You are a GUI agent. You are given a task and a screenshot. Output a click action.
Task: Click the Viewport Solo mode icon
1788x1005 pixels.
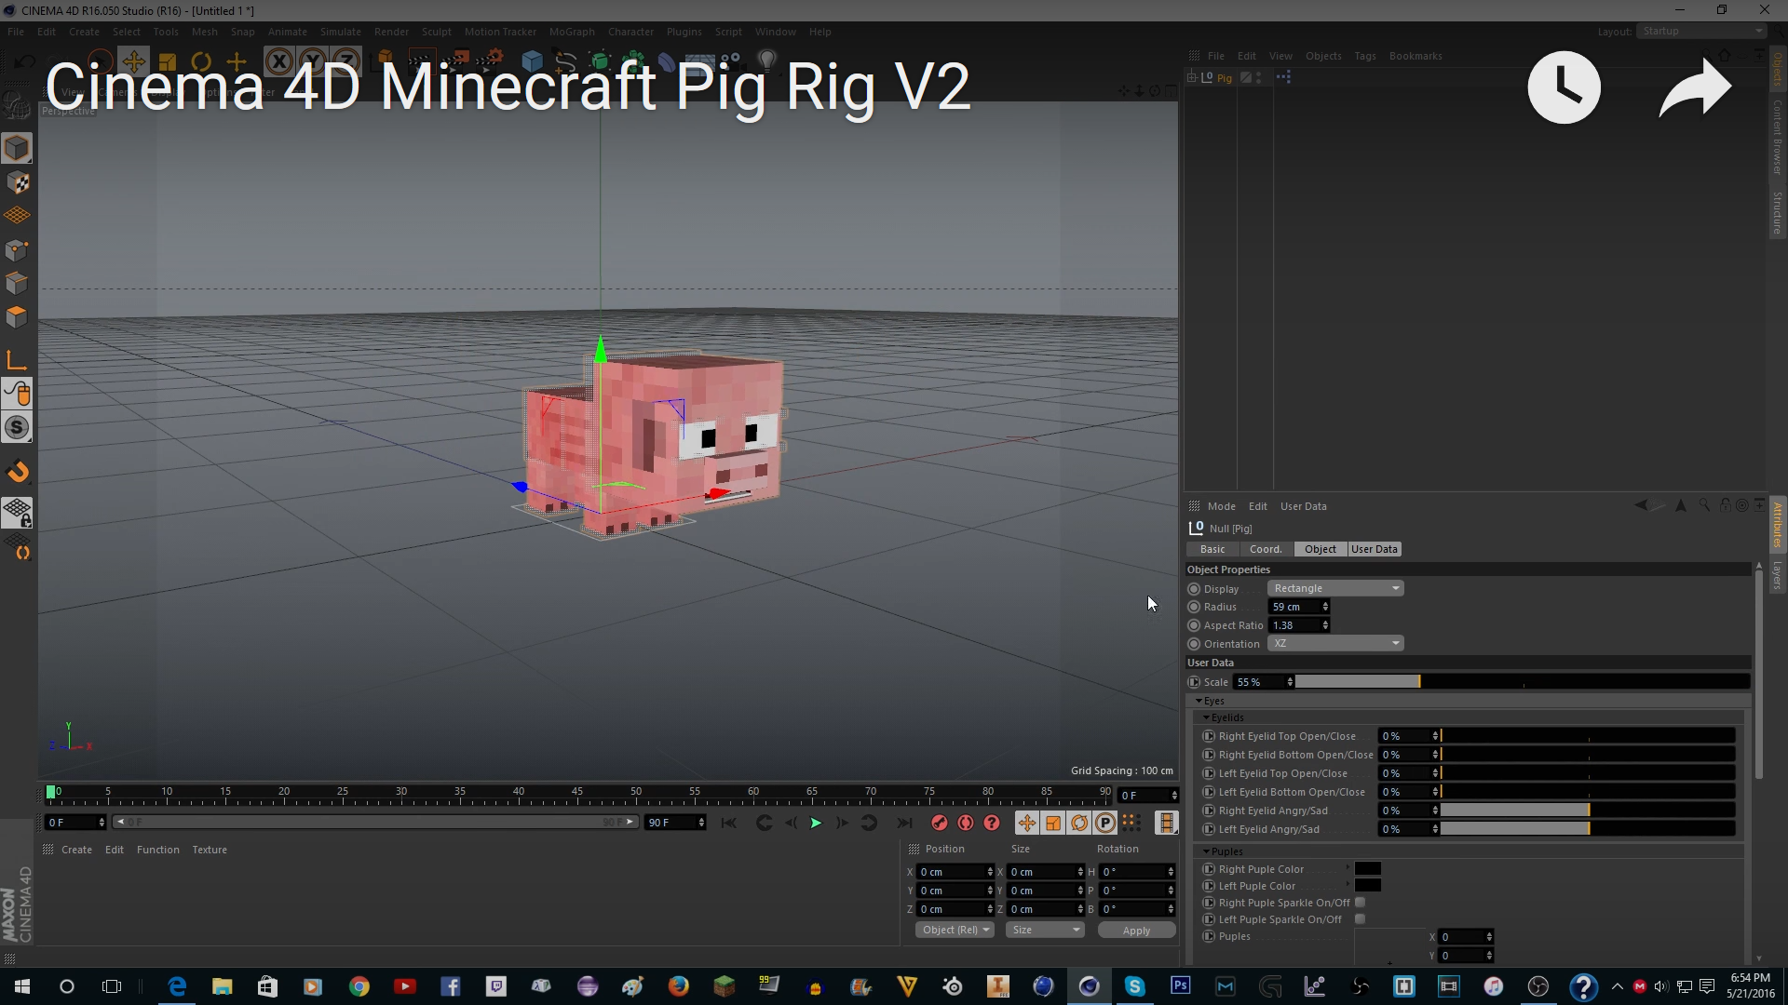point(17,428)
